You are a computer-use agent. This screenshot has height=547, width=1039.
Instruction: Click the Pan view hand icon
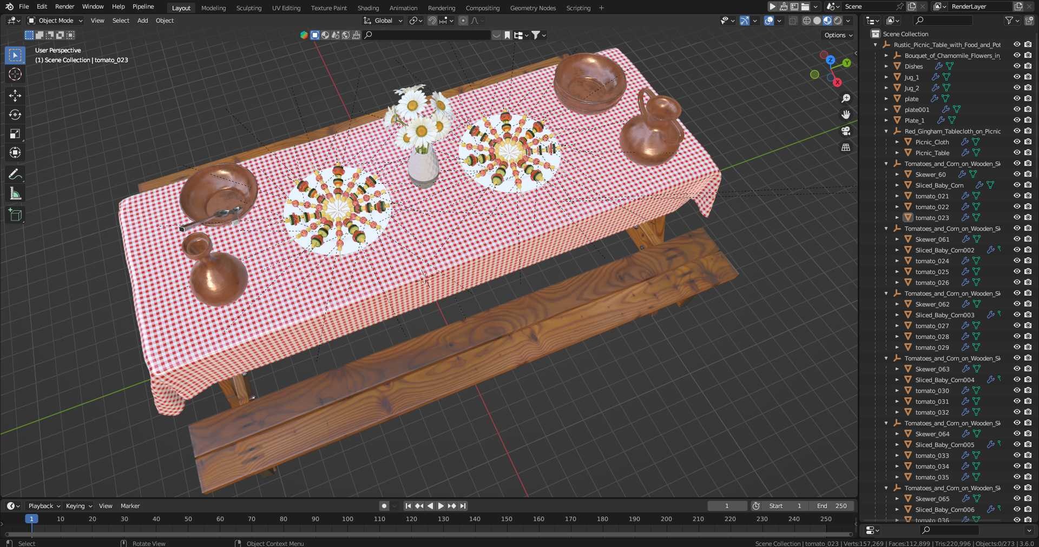[846, 115]
